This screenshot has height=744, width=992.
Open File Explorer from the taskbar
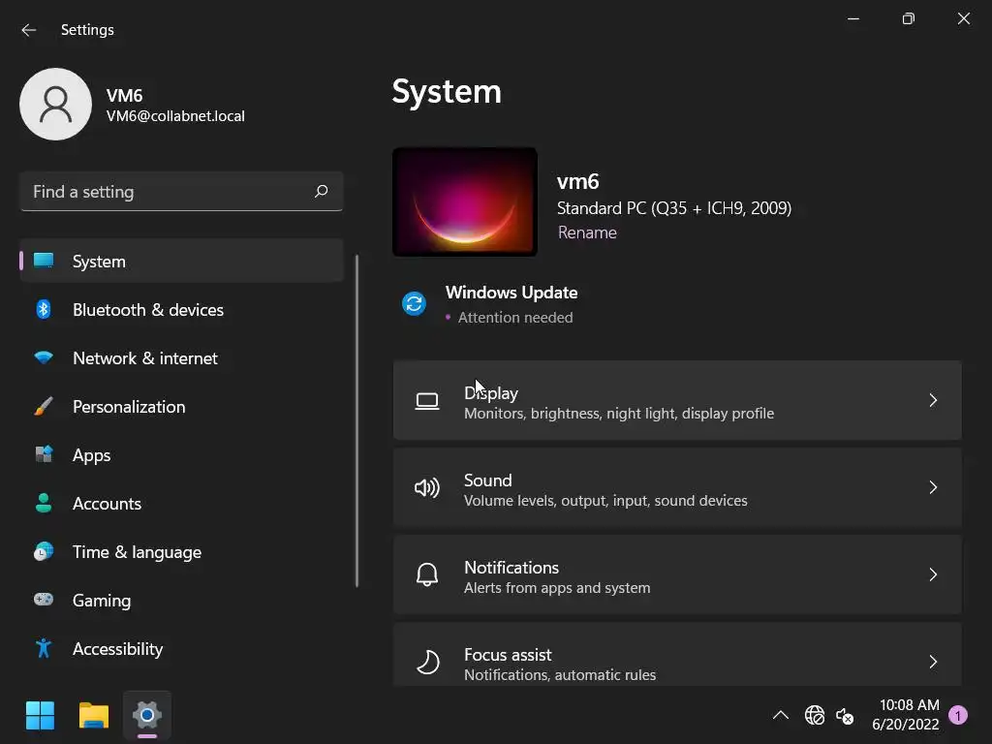pyautogui.click(x=94, y=716)
